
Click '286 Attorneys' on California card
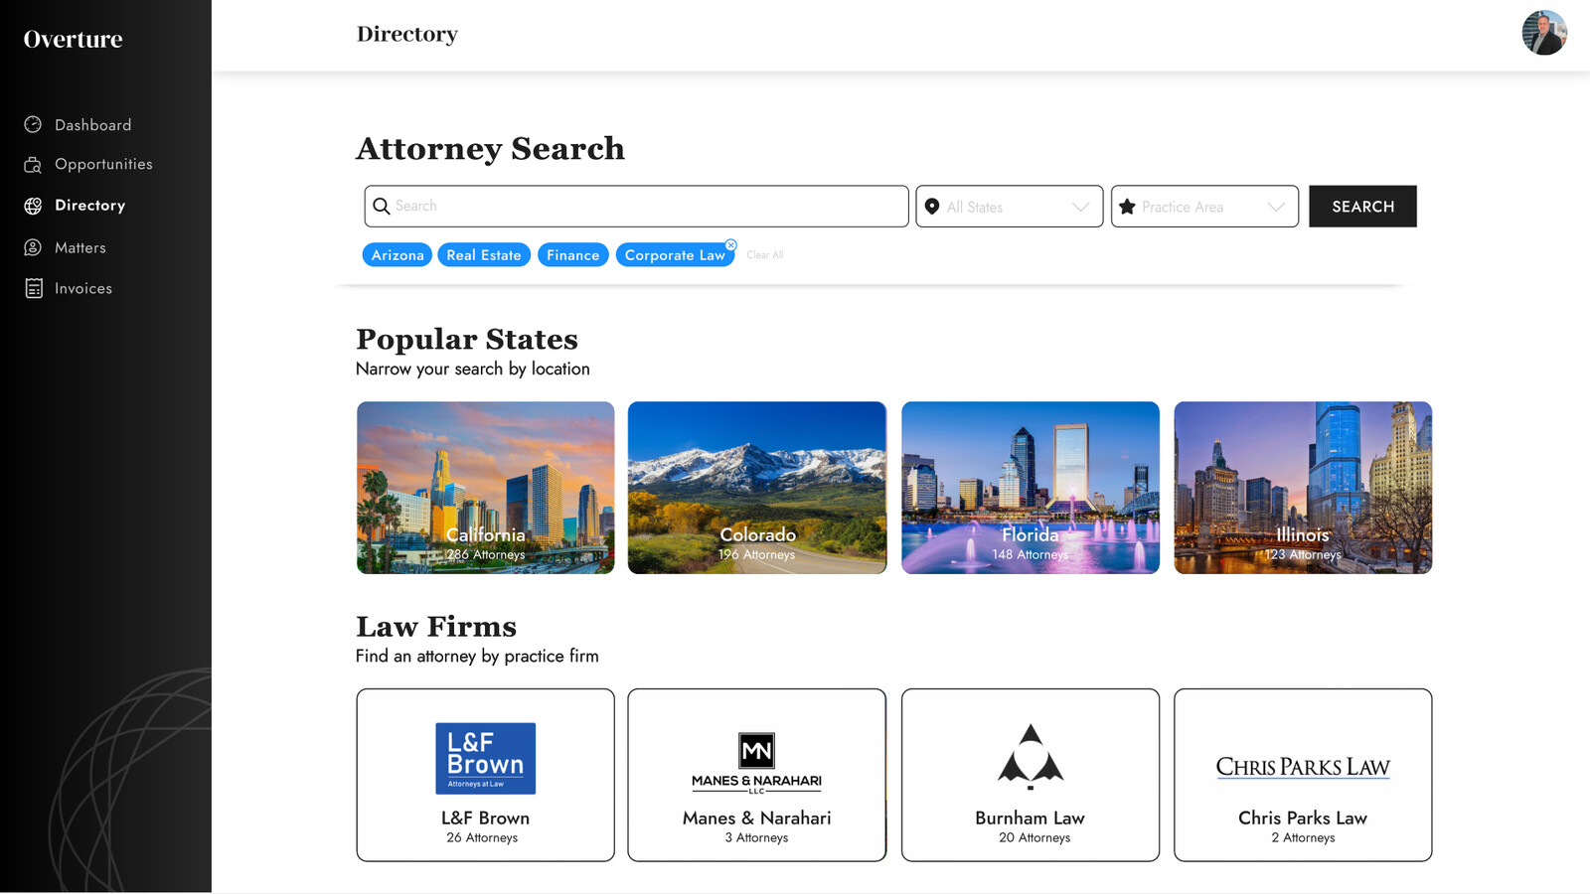click(x=485, y=554)
